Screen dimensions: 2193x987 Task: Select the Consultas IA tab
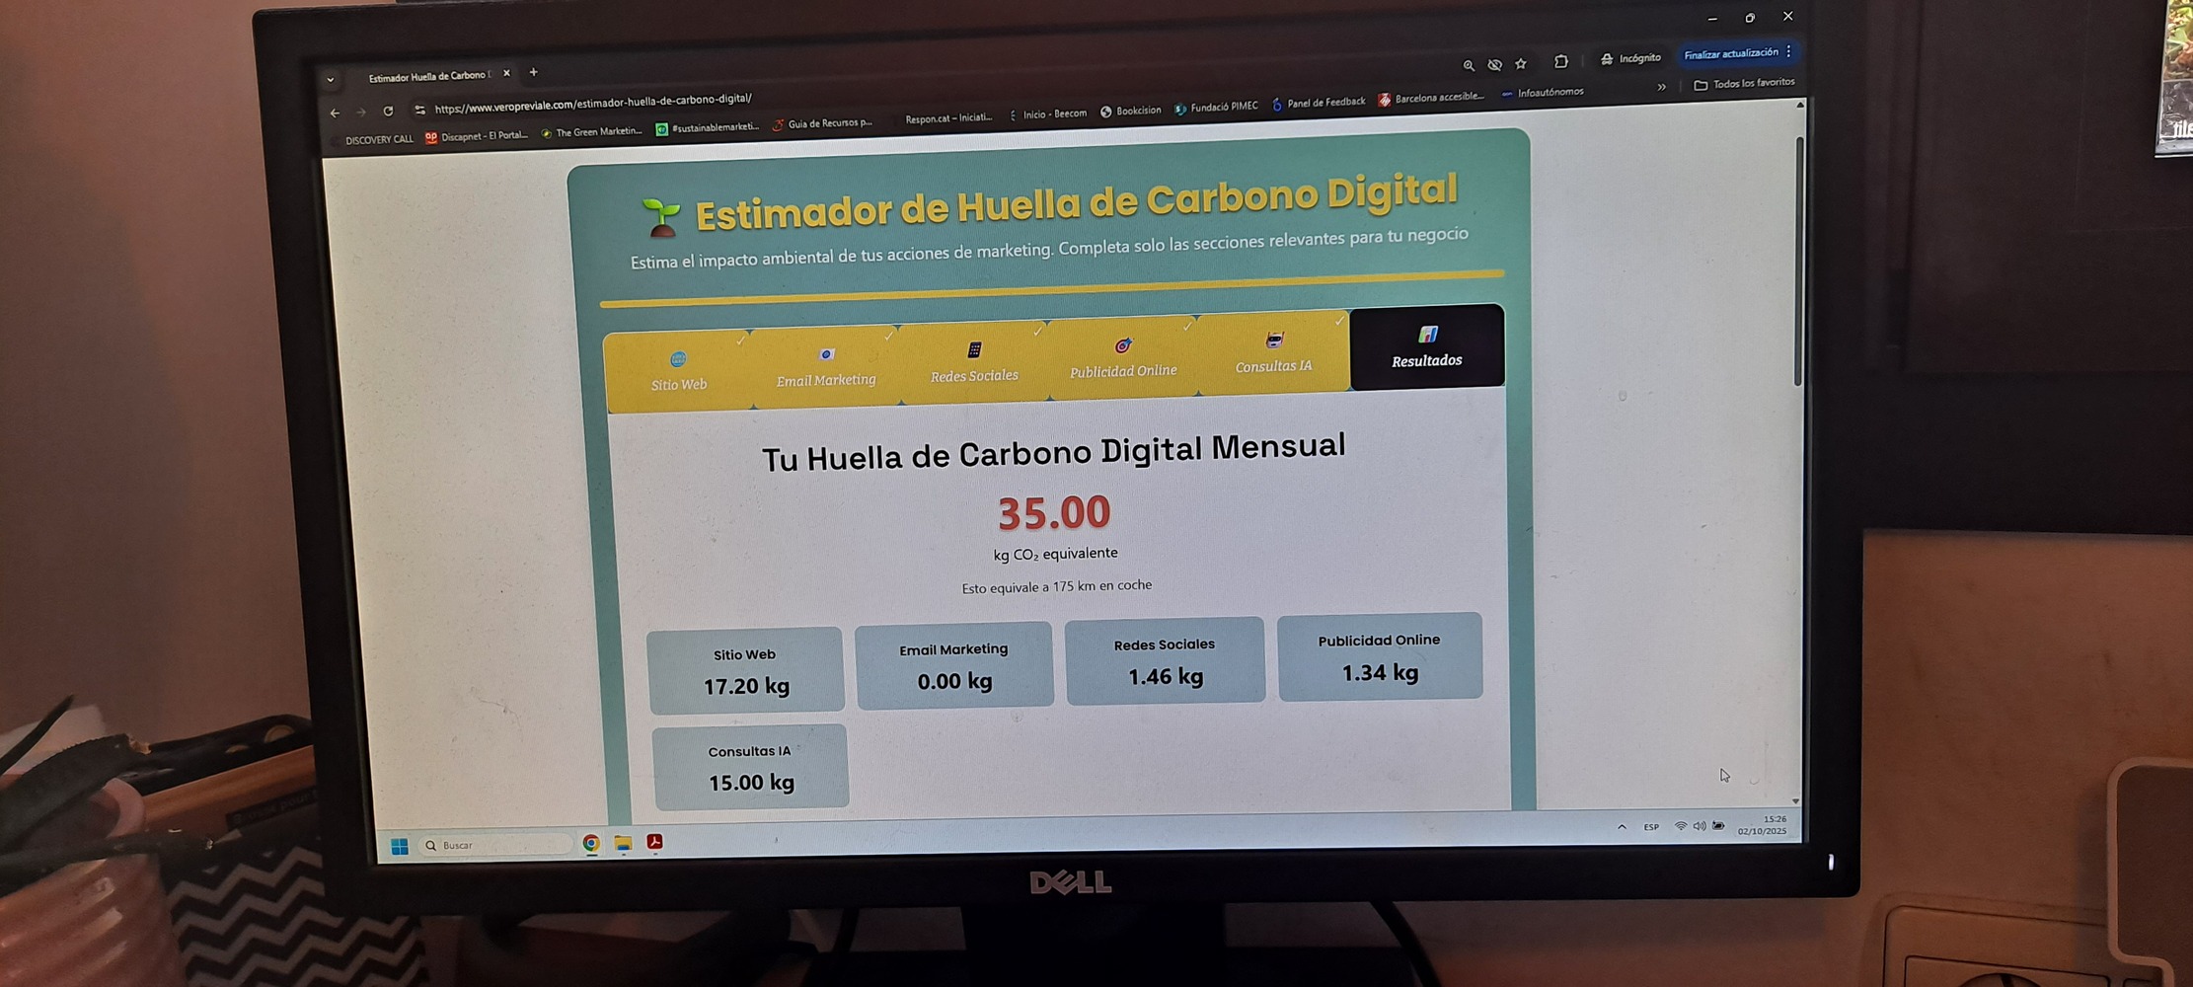tap(1273, 353)
